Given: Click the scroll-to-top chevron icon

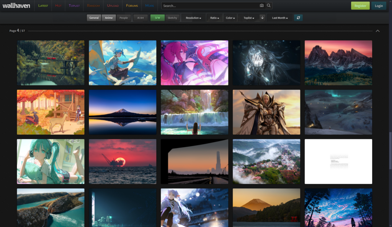Looking at the screenshot, I should coord(377,31).
